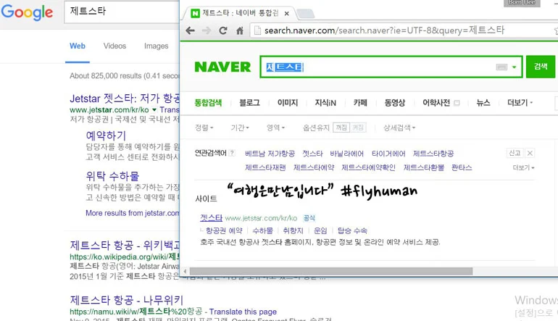Click the browser back arrow in Naver window
This screenshot has height=321, width=558.
tap(191, 30)
